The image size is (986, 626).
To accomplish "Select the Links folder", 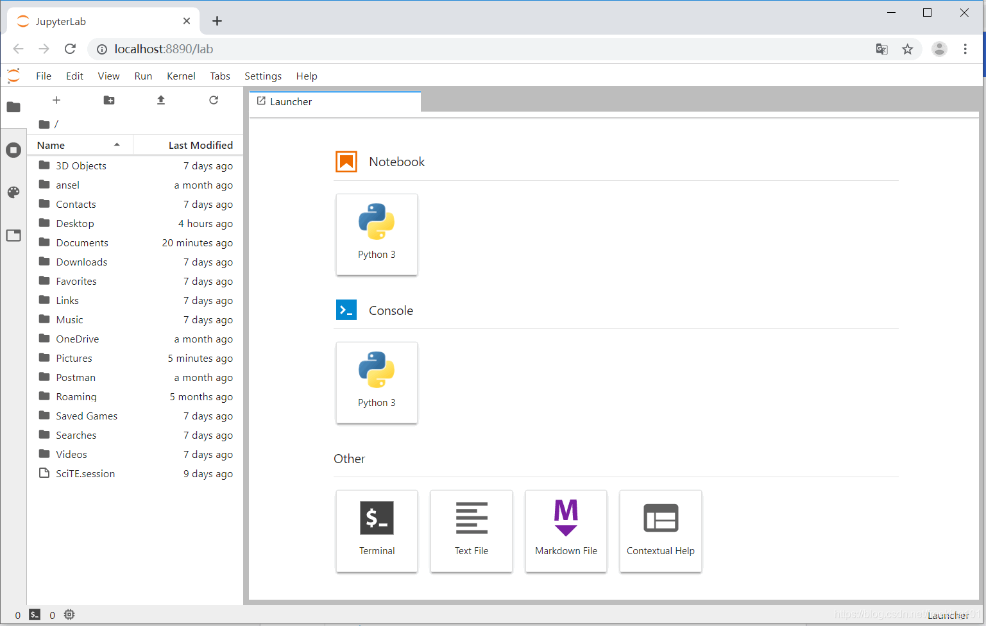I will coord(135,300).
